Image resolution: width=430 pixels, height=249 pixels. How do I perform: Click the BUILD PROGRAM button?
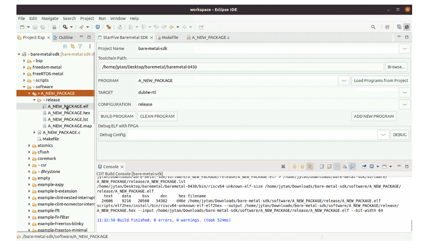117,116
